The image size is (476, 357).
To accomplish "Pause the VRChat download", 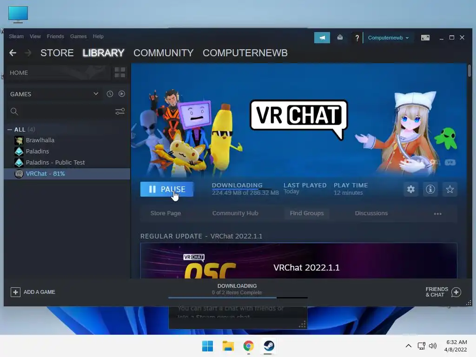I will pos(167,189).
